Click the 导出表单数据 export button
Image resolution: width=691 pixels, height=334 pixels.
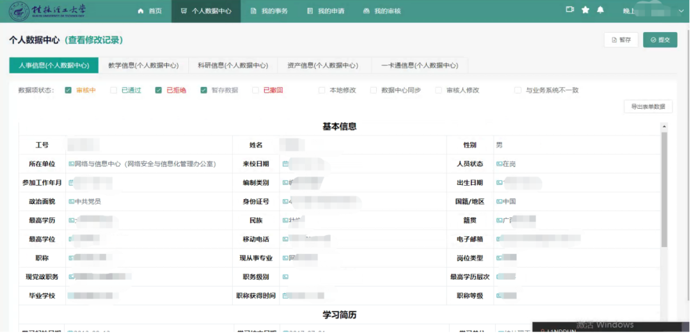click(647, 107)
